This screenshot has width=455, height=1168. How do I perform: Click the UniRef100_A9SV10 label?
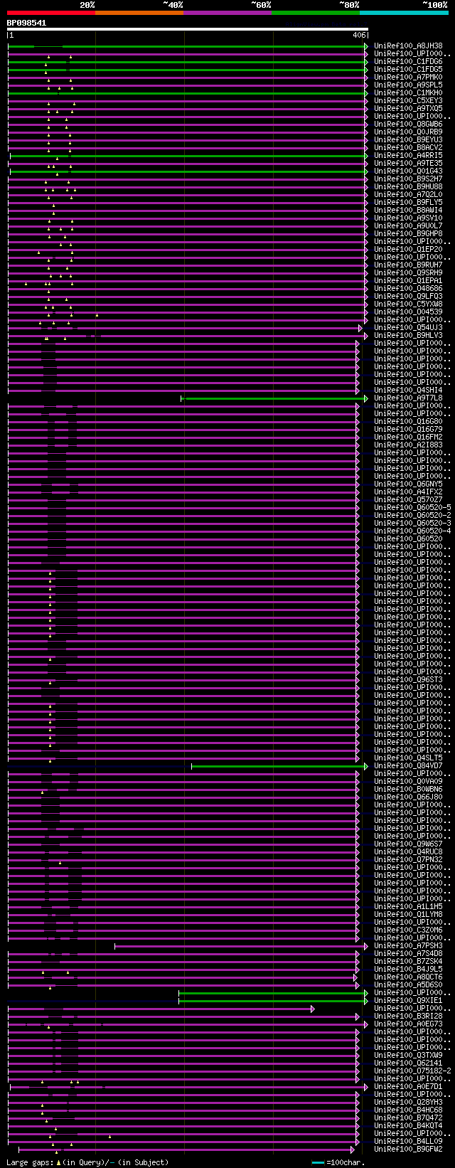click(x=408, y=218)
